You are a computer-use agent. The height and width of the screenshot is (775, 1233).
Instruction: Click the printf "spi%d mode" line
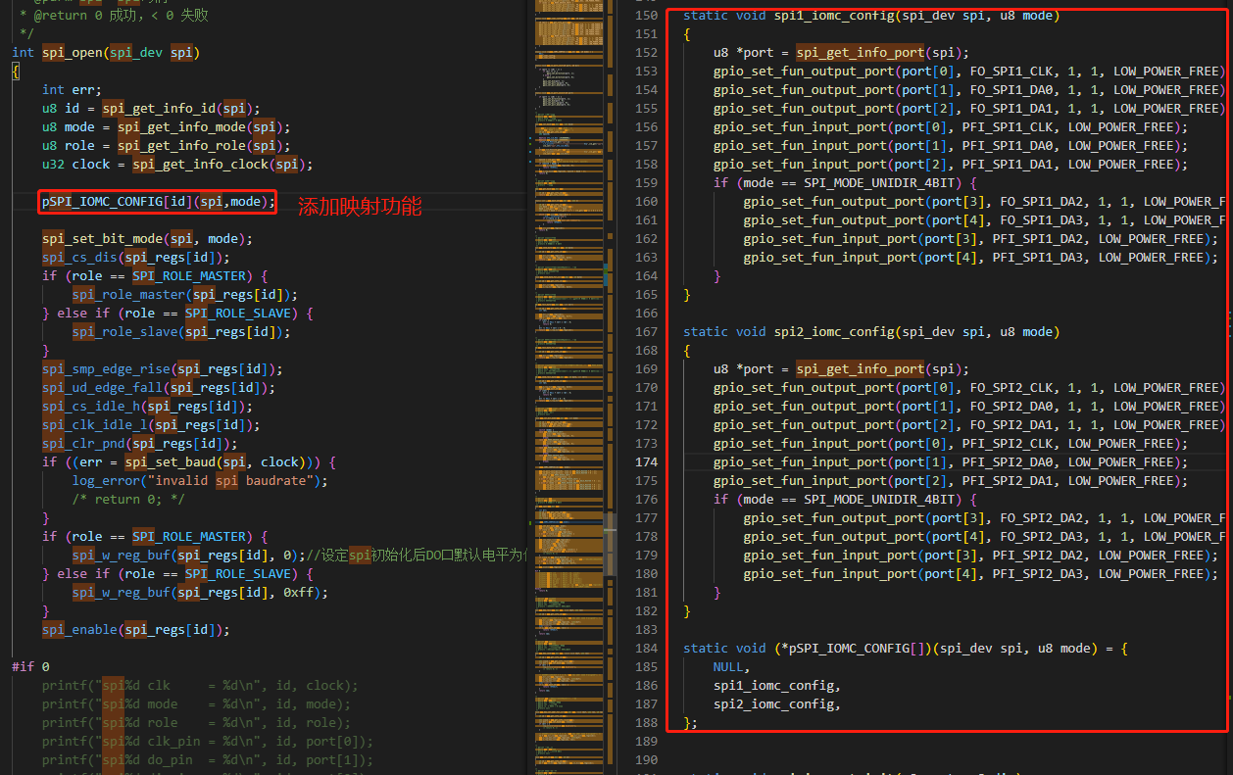point(196,704)
